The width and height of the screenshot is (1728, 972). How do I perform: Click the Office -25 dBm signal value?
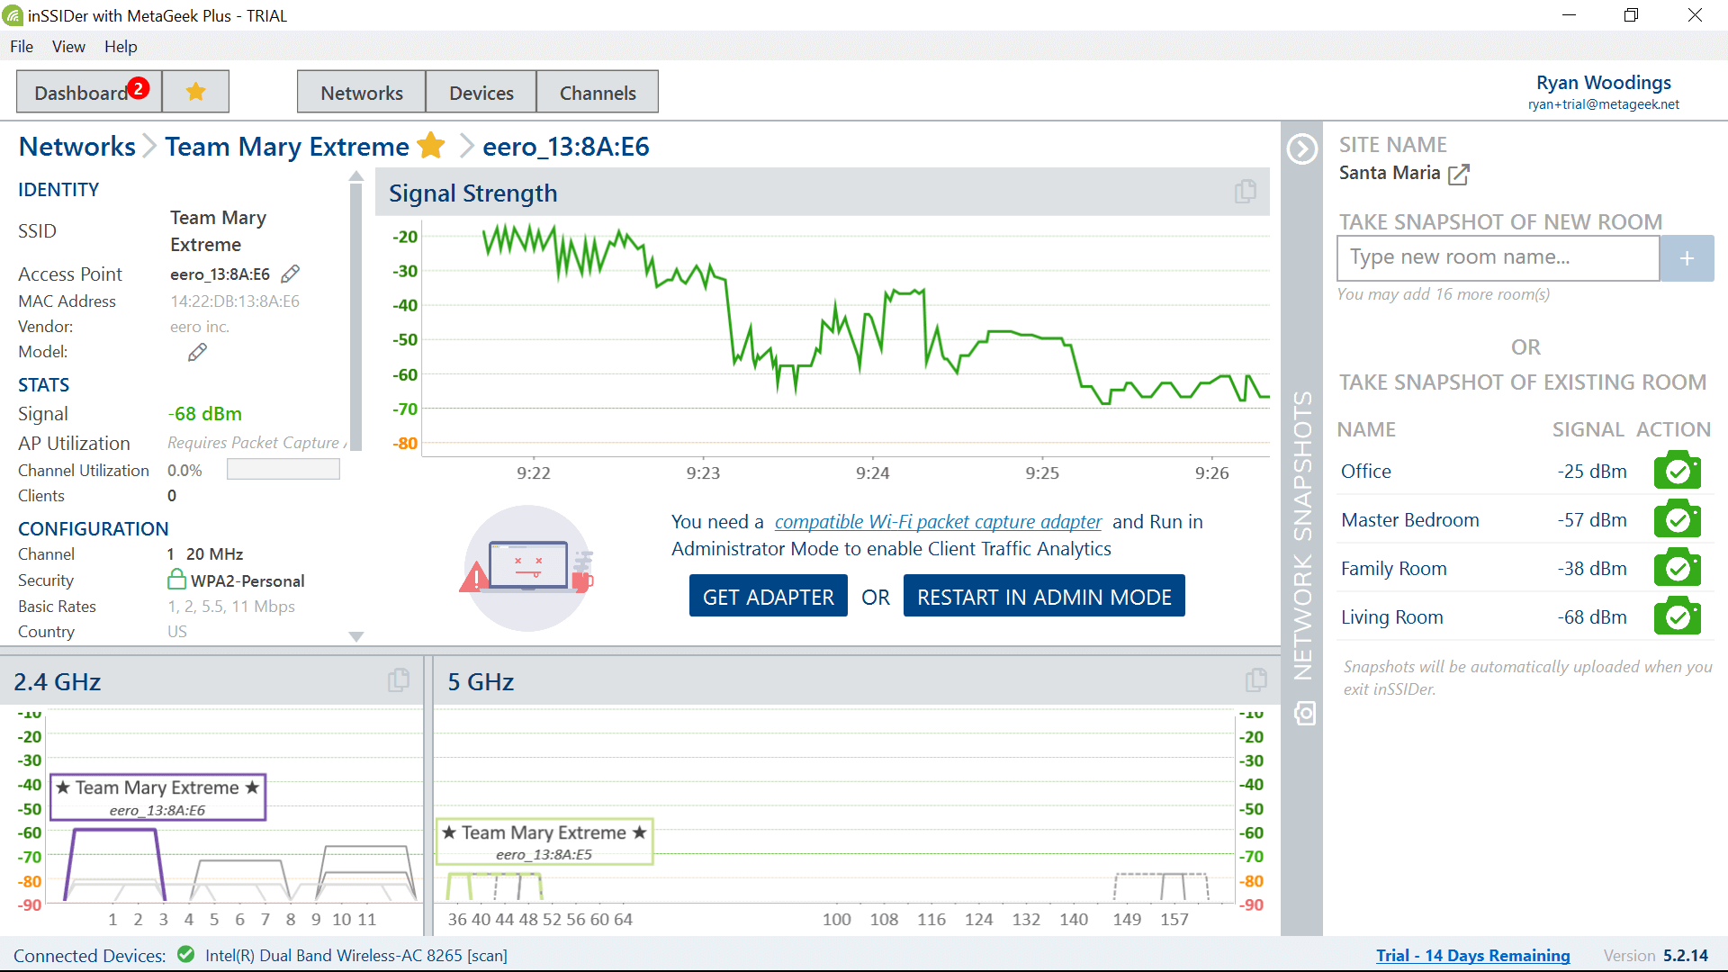(x=1591, y=471)
